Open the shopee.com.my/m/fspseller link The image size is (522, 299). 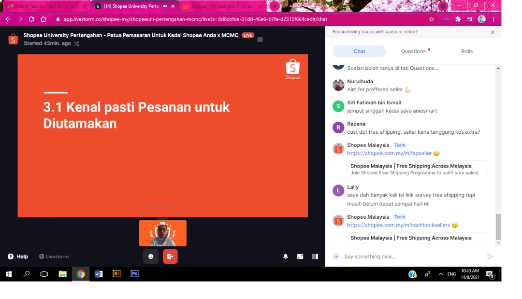(389, 153)
